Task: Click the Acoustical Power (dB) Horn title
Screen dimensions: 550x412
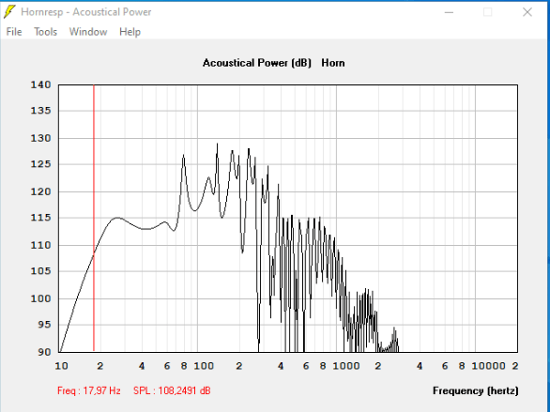Action: pos(274,63)
